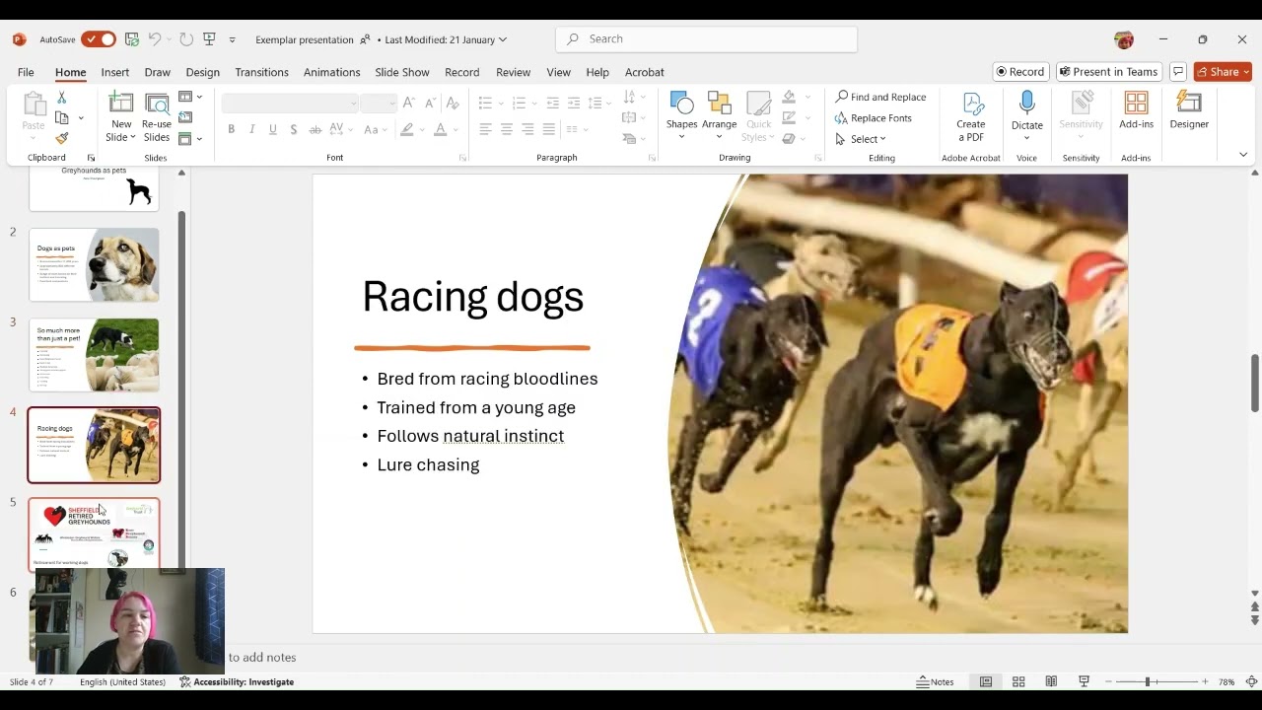1262x710 pixels.
Task: Click the Shapes gallery icon
Action: (x=681, y=103)
